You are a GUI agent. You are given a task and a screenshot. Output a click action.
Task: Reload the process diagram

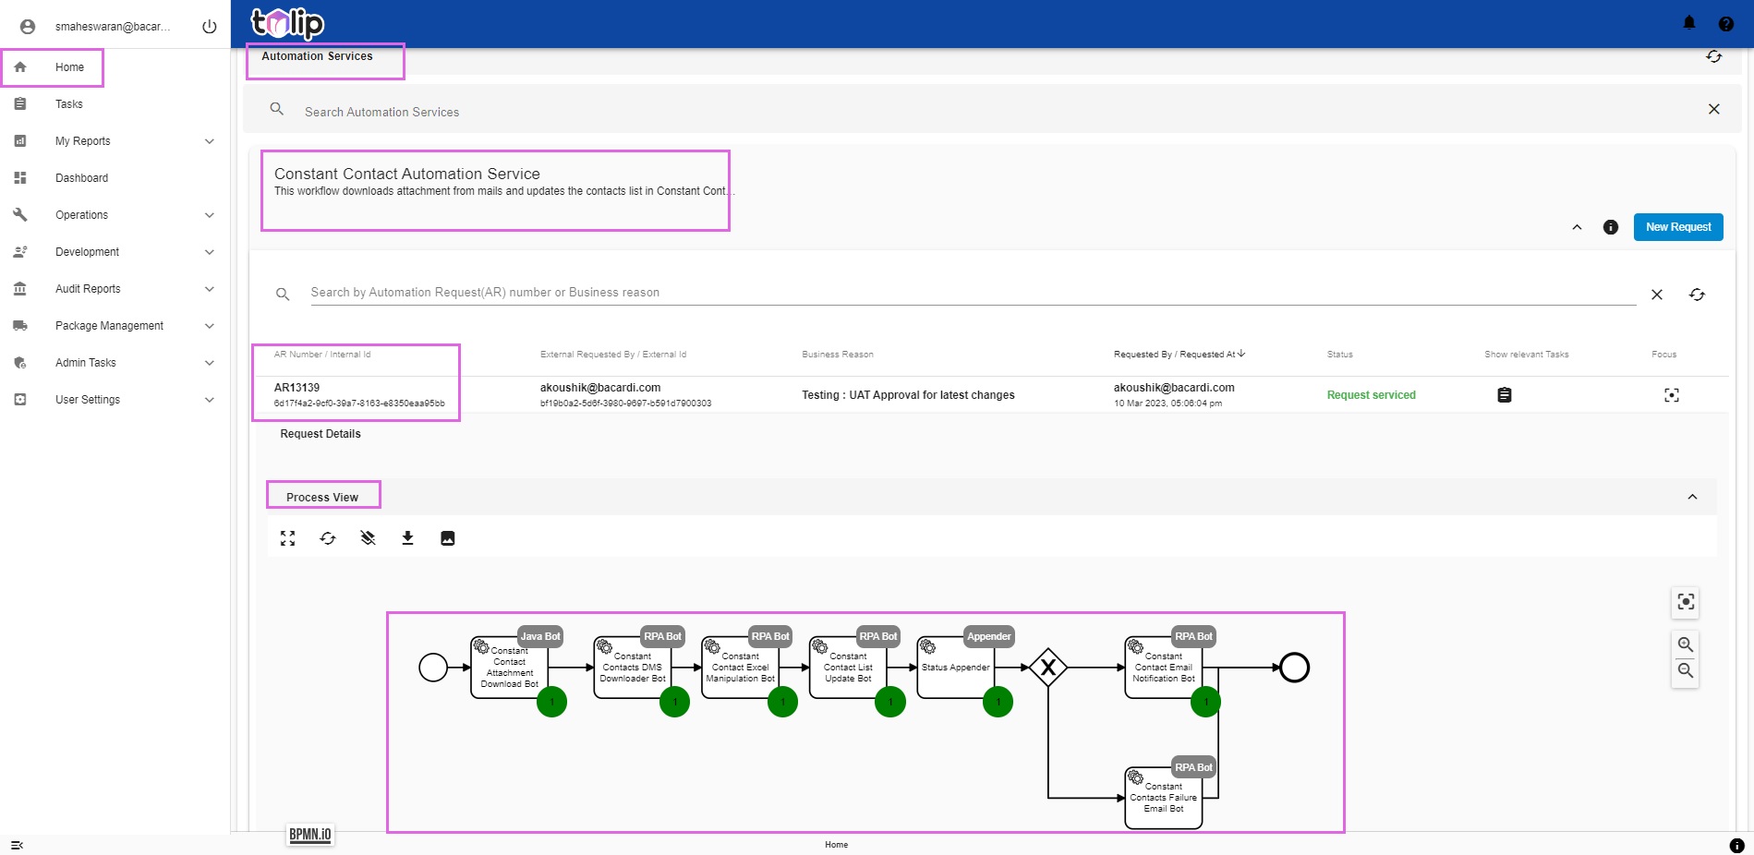point(328,538)
